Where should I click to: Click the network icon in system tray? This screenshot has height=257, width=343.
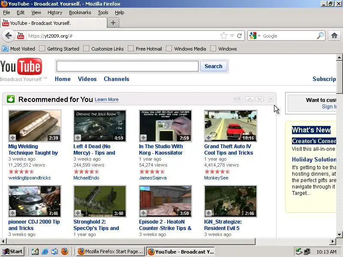click(x=307, y=252)
